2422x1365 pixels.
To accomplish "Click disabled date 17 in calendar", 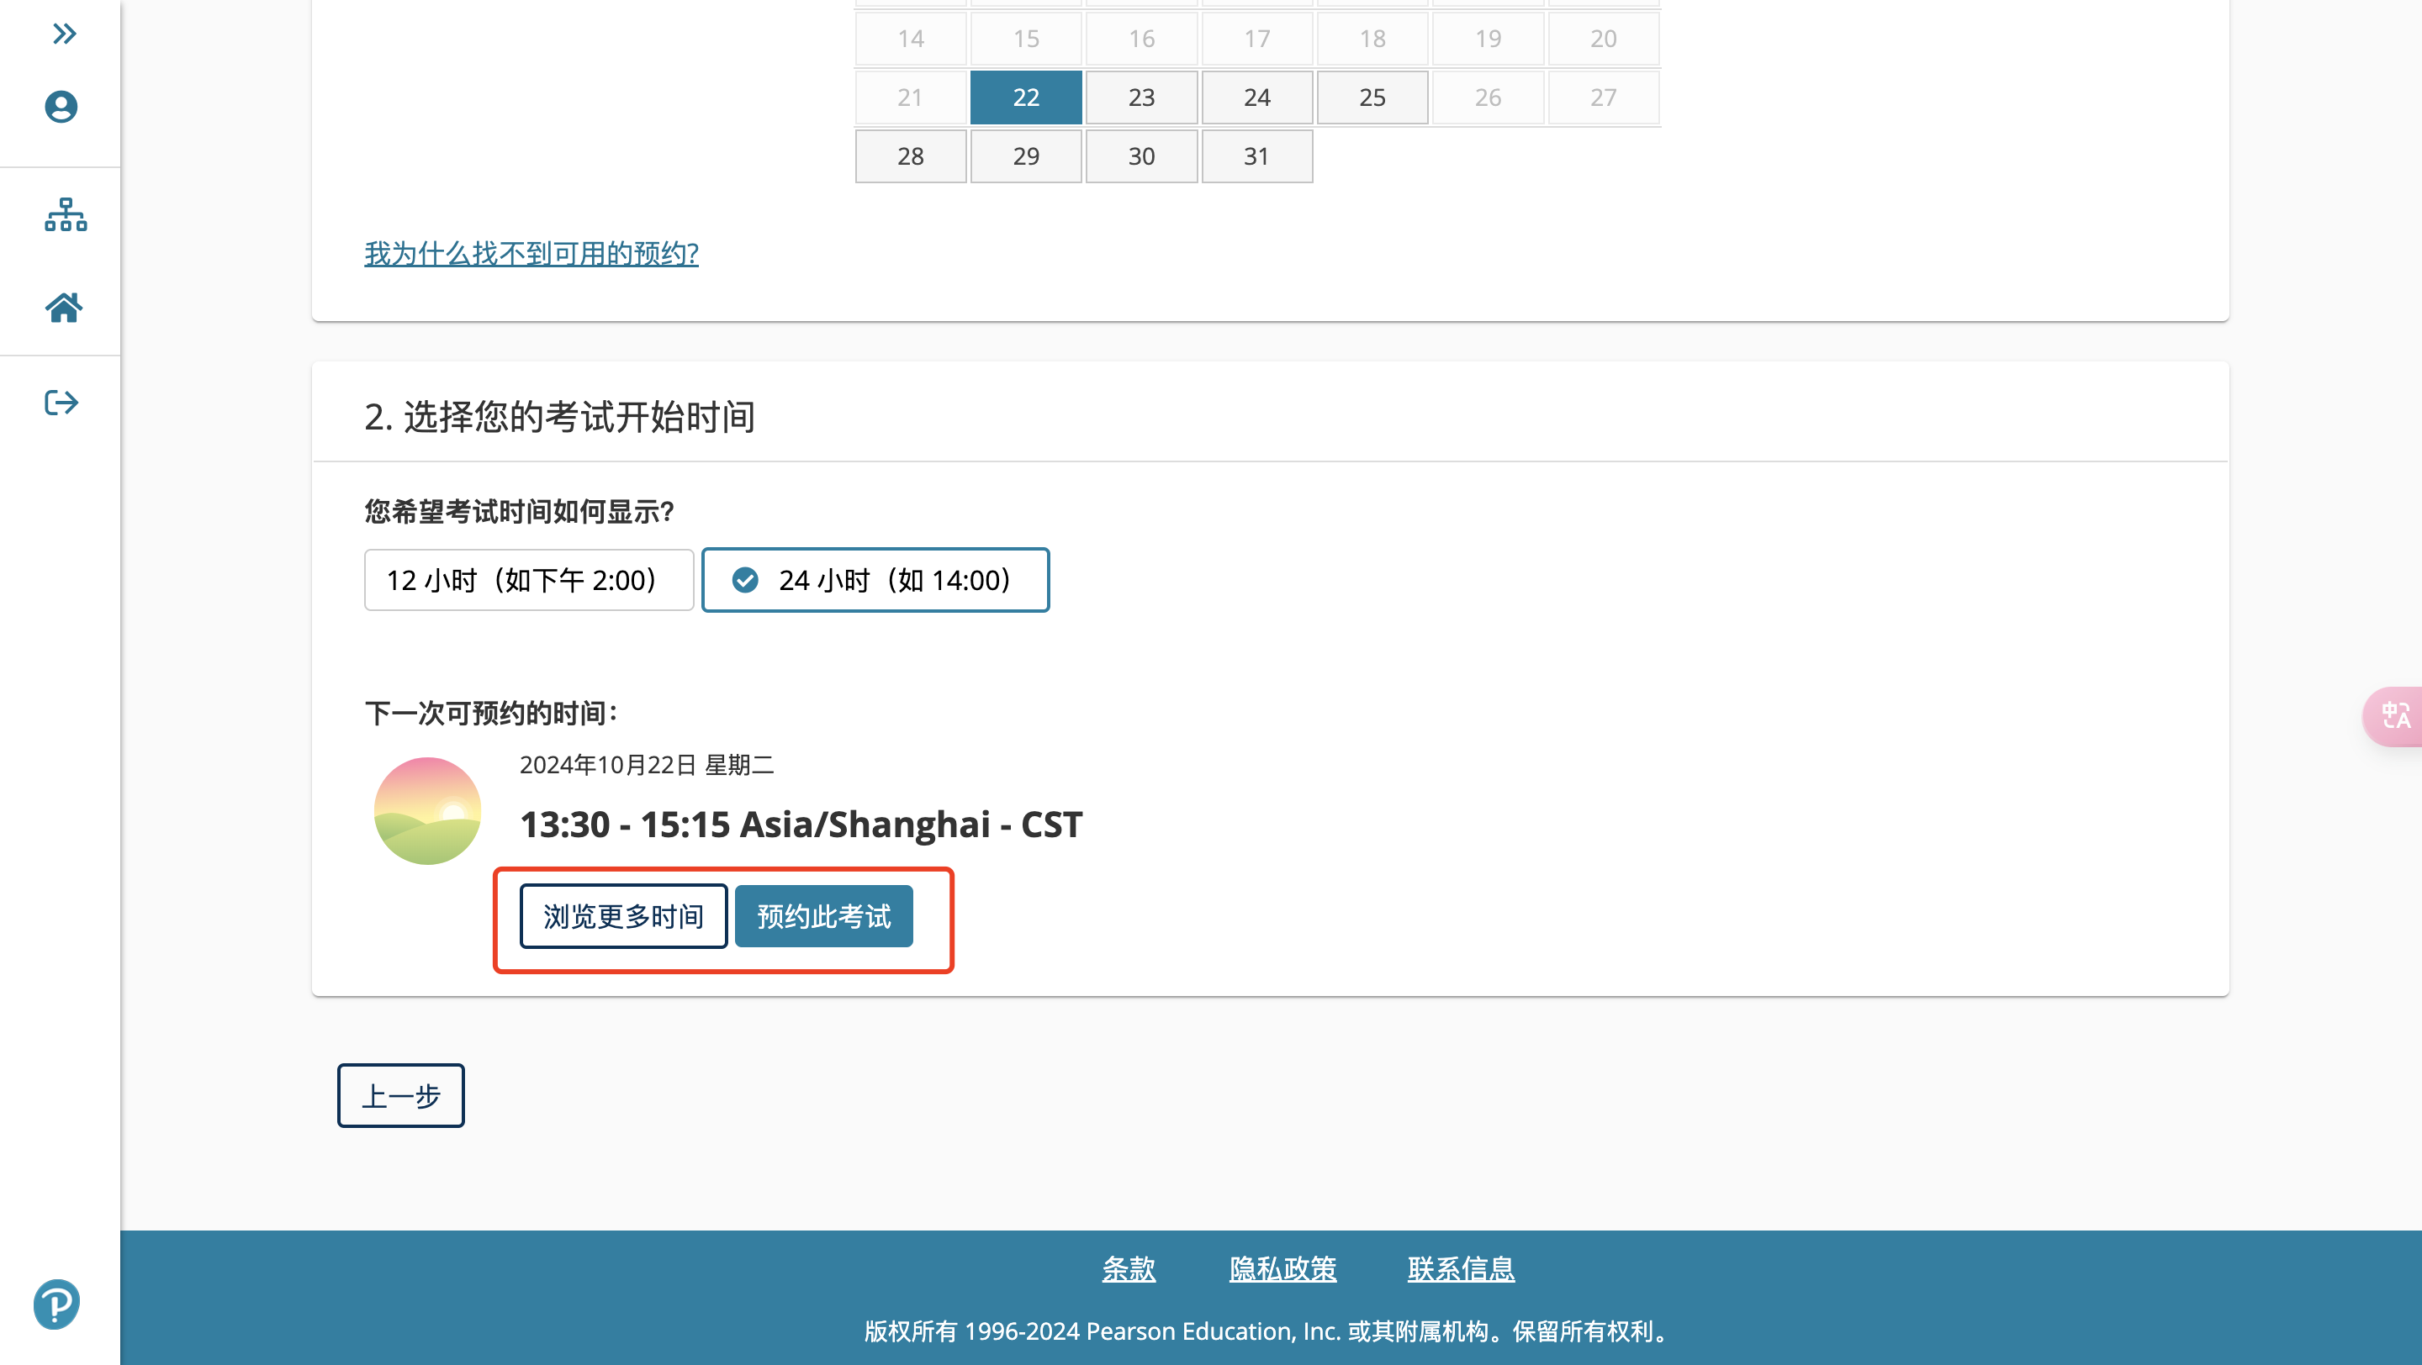I will pyautogui.click(x=1257, y=39).
